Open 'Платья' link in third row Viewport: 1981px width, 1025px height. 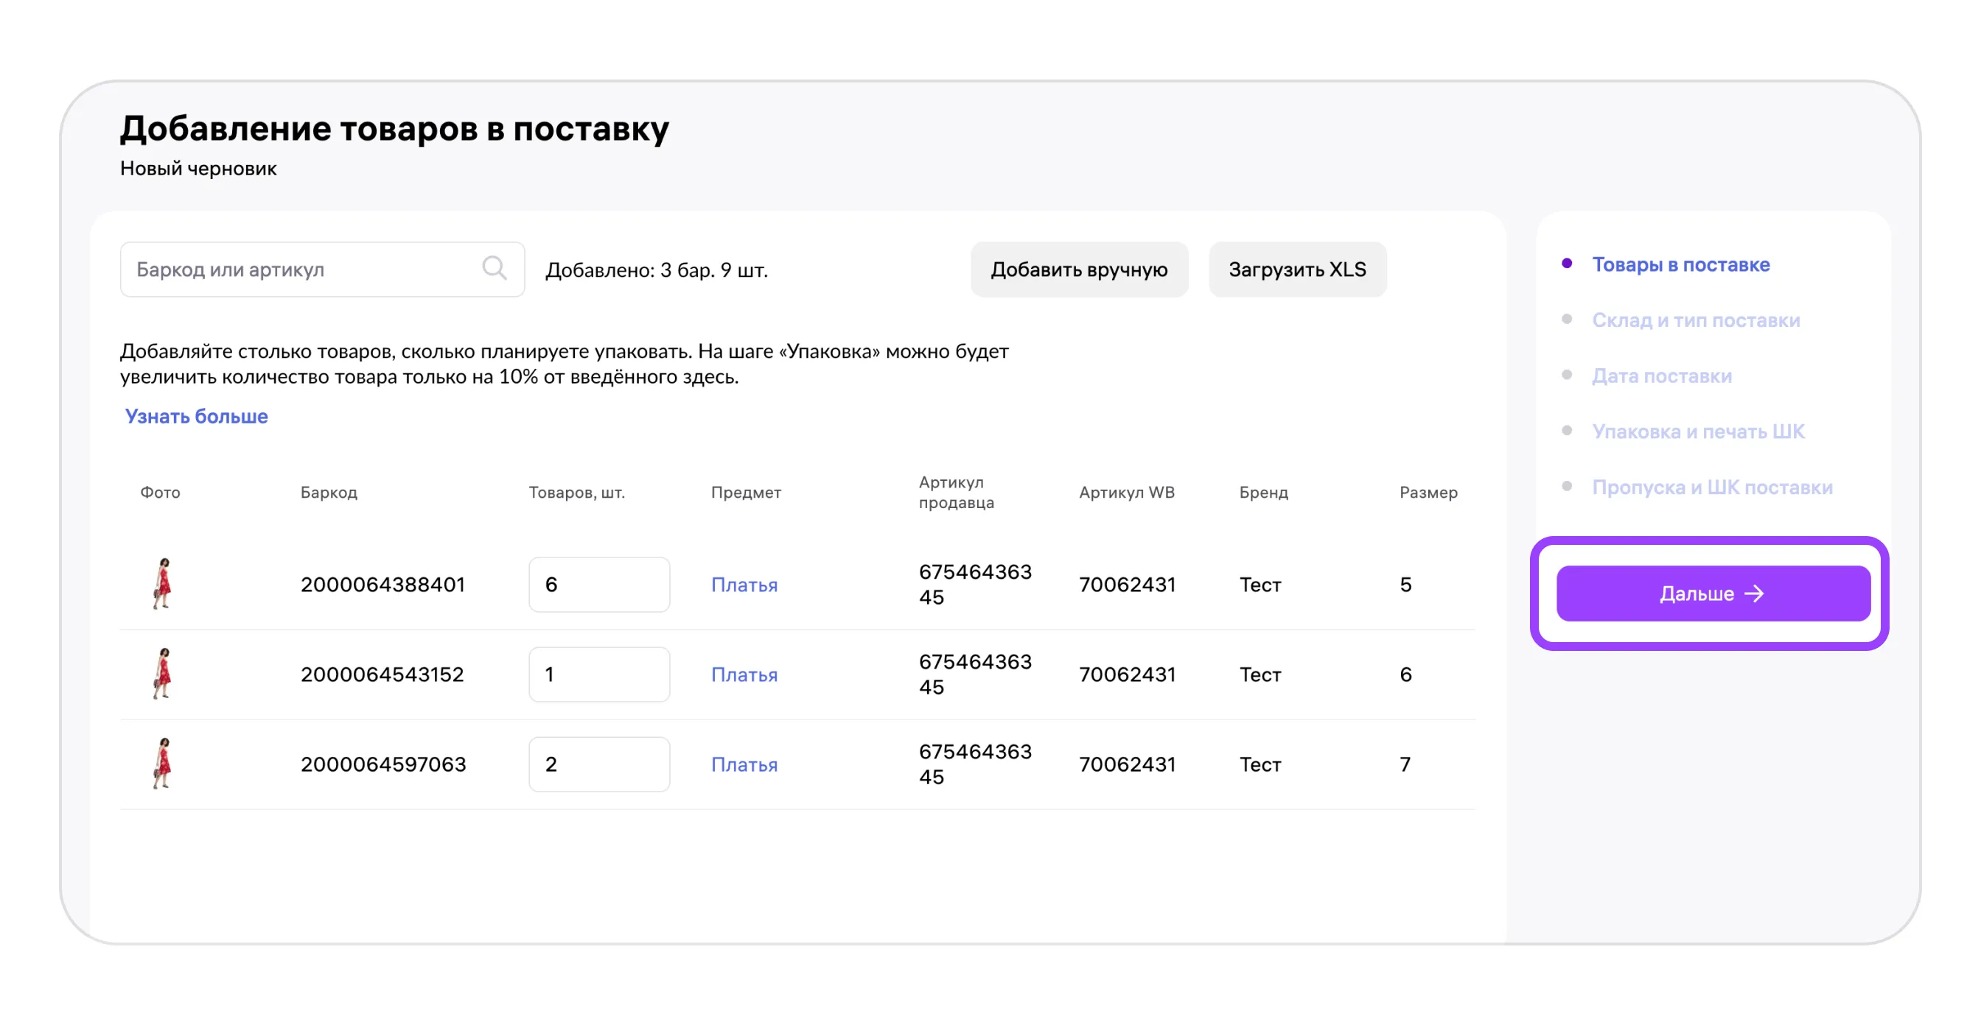click(x=744, y=765)
